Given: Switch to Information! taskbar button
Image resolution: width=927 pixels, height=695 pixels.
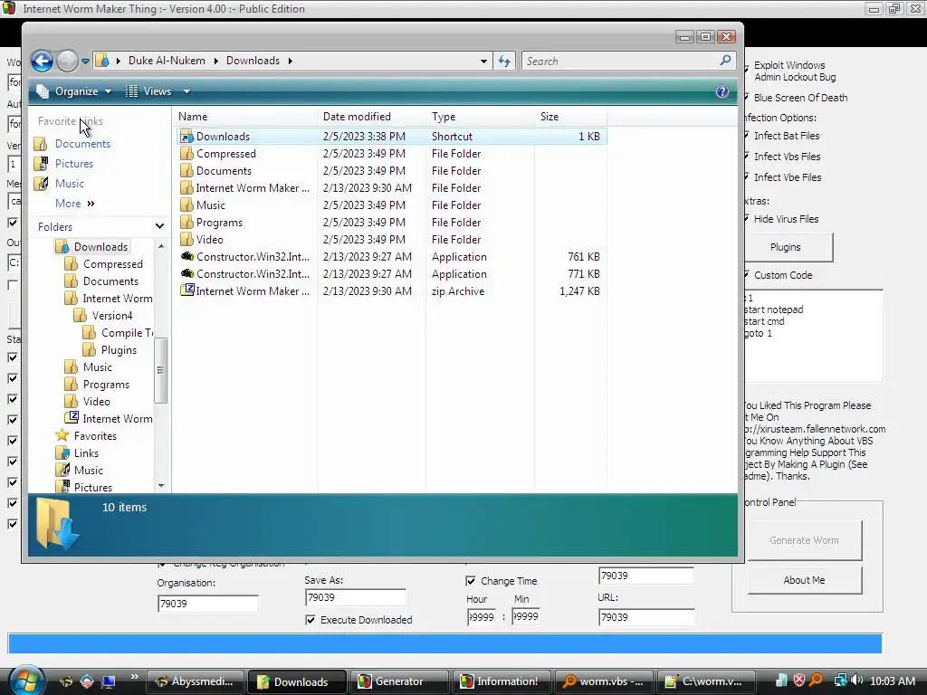Looking at the screenshot, I should 502,681.
